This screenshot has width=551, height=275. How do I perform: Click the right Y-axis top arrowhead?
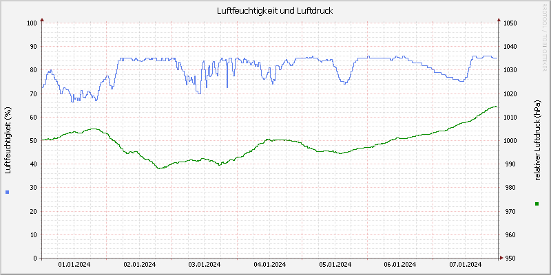[x=499, y=20]
